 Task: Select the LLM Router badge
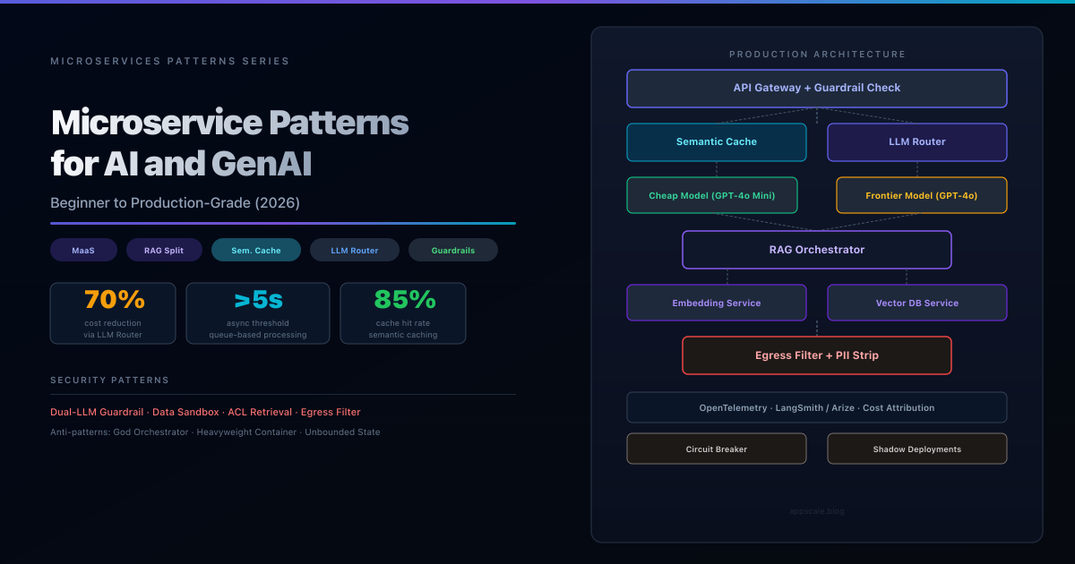click(x=355, y=250)
